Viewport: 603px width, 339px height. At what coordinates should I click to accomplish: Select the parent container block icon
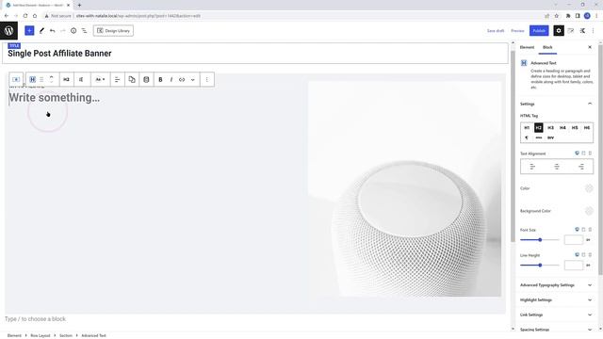[16, 79]
